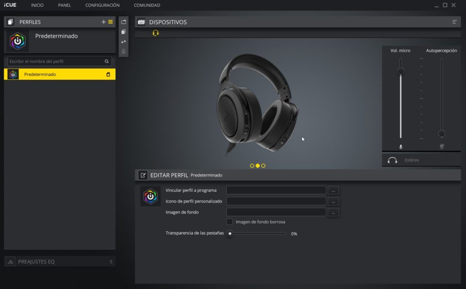Adjust Transparencia de las pestañas slider

tap(230, 234)
